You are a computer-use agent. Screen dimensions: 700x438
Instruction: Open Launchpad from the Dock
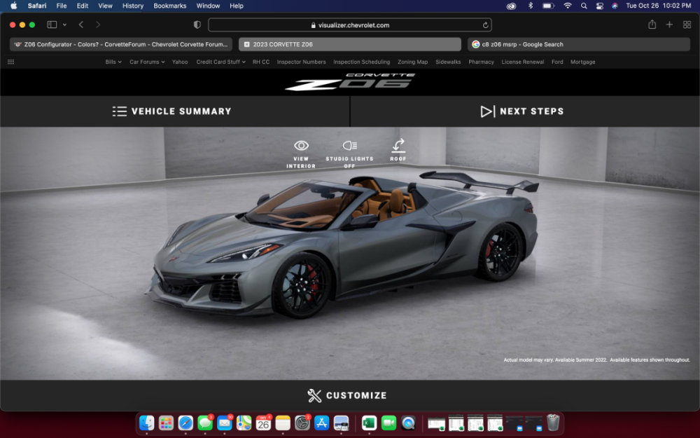166,423
